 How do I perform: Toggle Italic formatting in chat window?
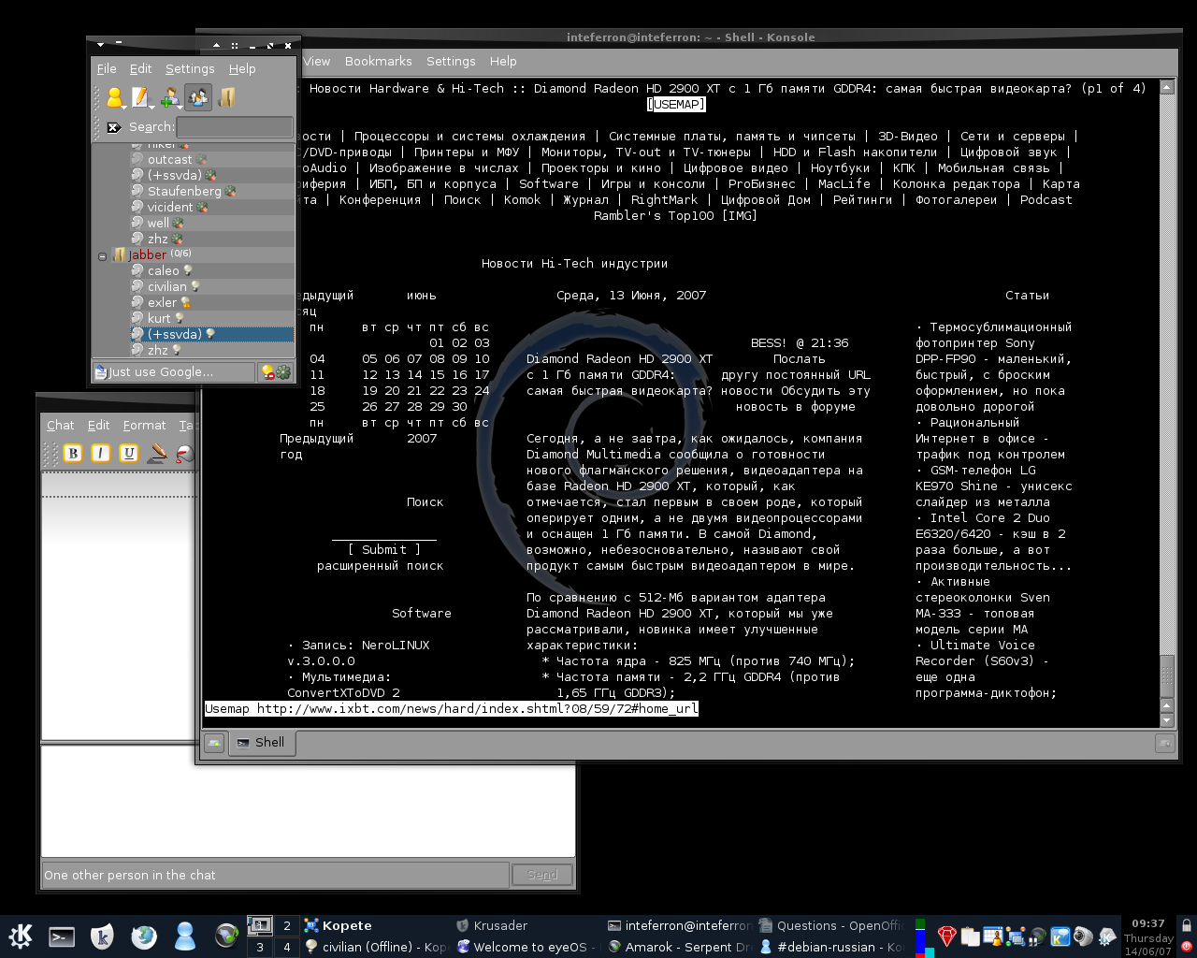pos(101,453)
